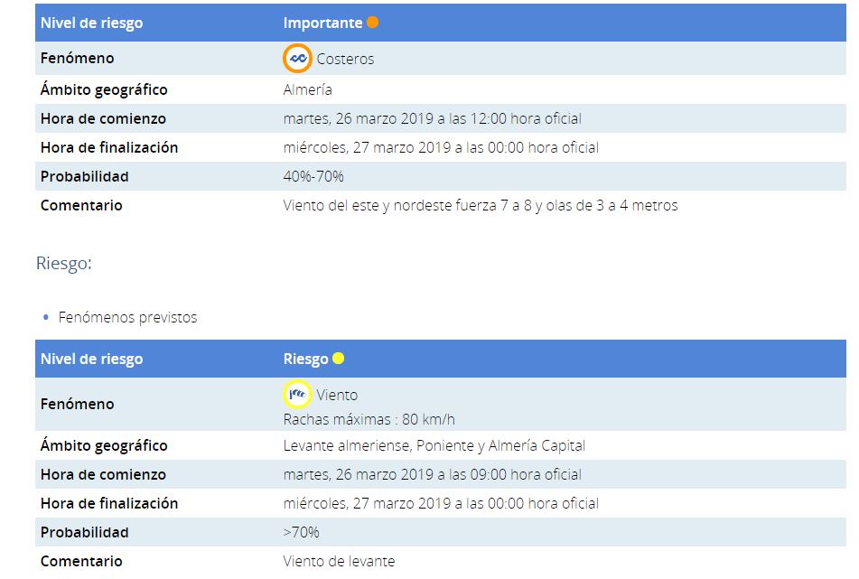
Task: Select the Almería geographic scope text
Action: [x=307, y=89]
